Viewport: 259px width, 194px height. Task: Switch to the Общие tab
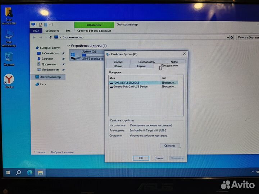pyautogui.click(x=118, y=66)
